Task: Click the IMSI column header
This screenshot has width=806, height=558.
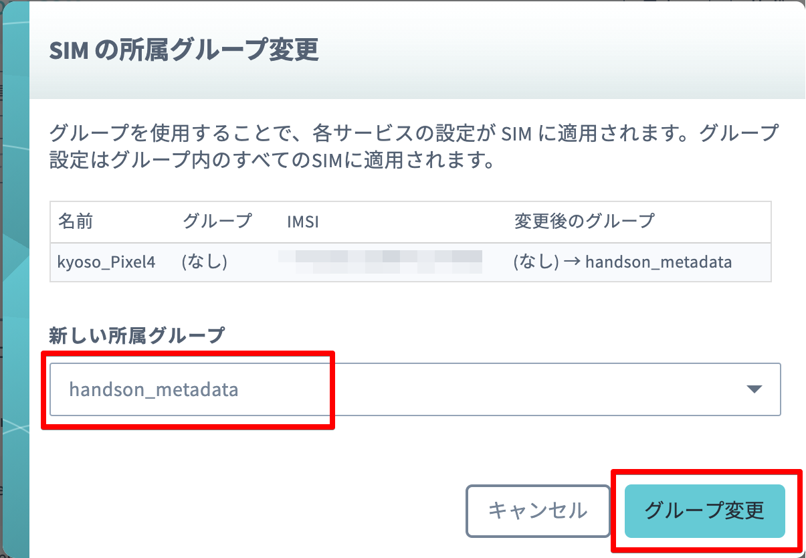Action: click(x=302, y=221)
